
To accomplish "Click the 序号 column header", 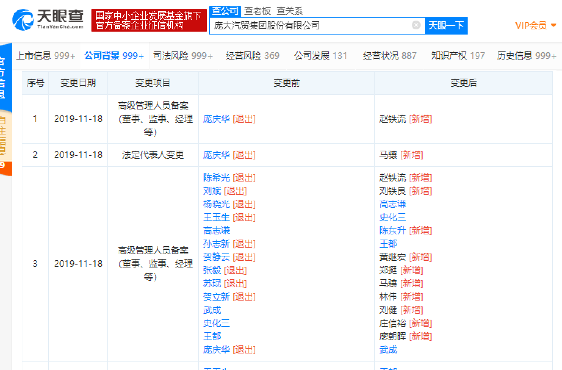I will point(36,83).
